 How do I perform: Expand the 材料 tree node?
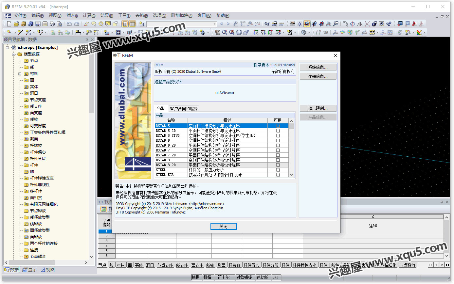coord(20,74)
